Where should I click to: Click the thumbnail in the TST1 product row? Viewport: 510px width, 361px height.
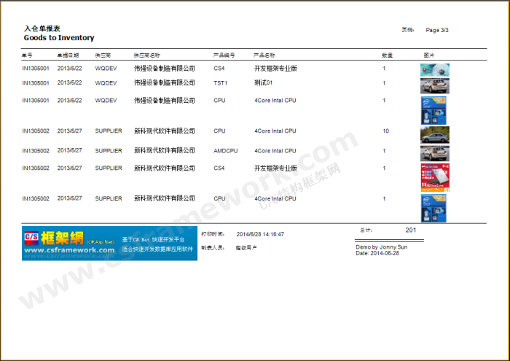click(434, 85)
